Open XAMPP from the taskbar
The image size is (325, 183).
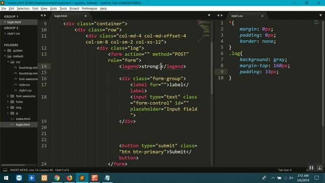coord(44,178)
